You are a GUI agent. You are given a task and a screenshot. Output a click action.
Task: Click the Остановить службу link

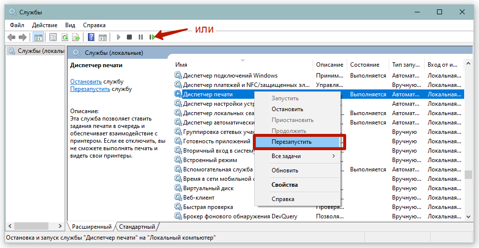pyautogui.click(x=86, y=82)
